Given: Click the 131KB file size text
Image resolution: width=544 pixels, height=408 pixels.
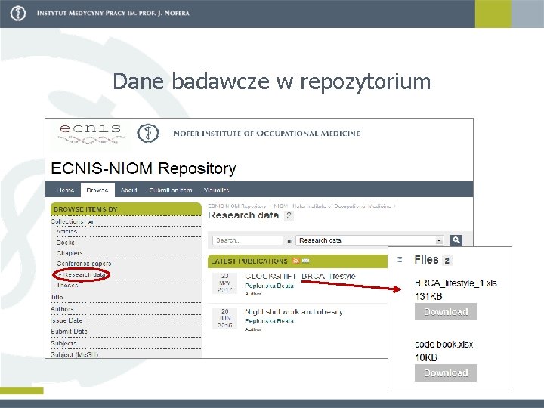Looking at the screenshot, I should [x=428, y=297].
